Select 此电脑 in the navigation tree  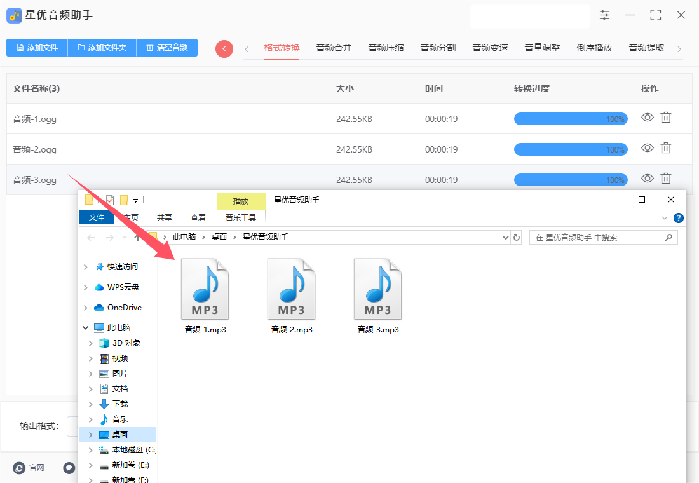[119, 327]
